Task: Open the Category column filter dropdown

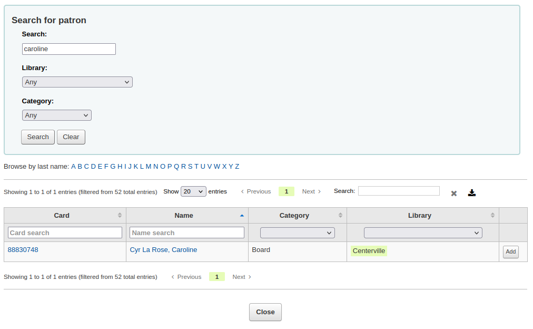Action: [x=297, y=233]
